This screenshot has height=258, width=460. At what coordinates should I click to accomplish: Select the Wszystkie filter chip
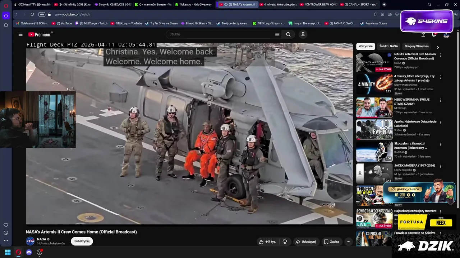coord(365,46)
